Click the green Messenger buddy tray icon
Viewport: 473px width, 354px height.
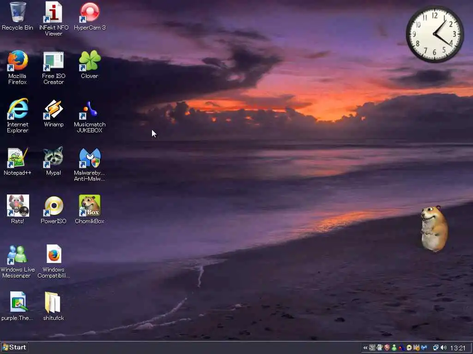[394, 348]
